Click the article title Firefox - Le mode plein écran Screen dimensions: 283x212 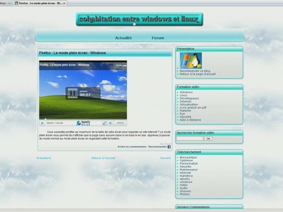pos(73,53)
